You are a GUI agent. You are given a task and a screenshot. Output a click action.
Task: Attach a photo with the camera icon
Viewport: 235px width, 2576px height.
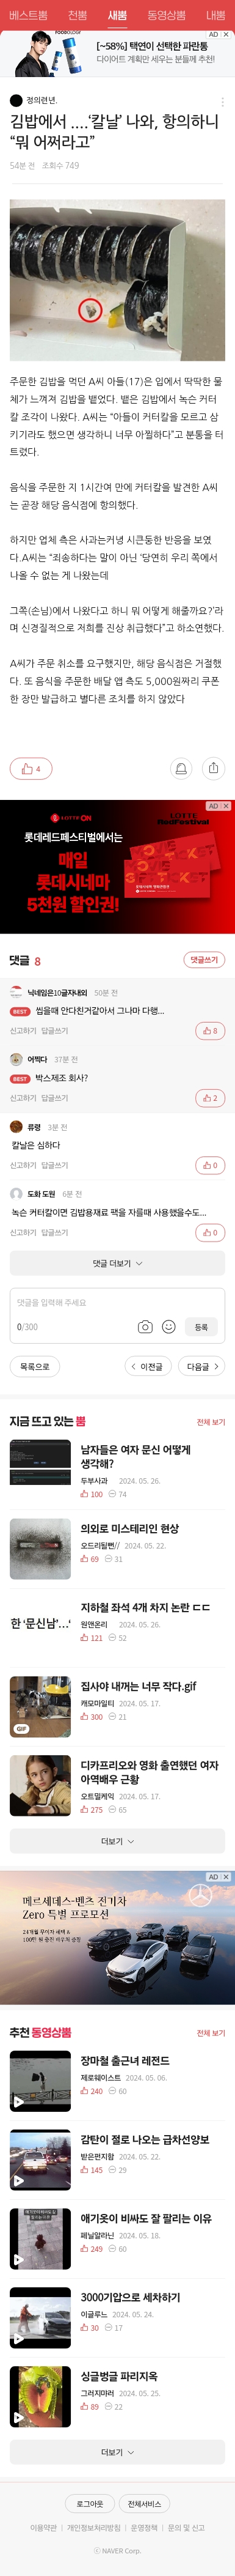tap(145, 1327)
